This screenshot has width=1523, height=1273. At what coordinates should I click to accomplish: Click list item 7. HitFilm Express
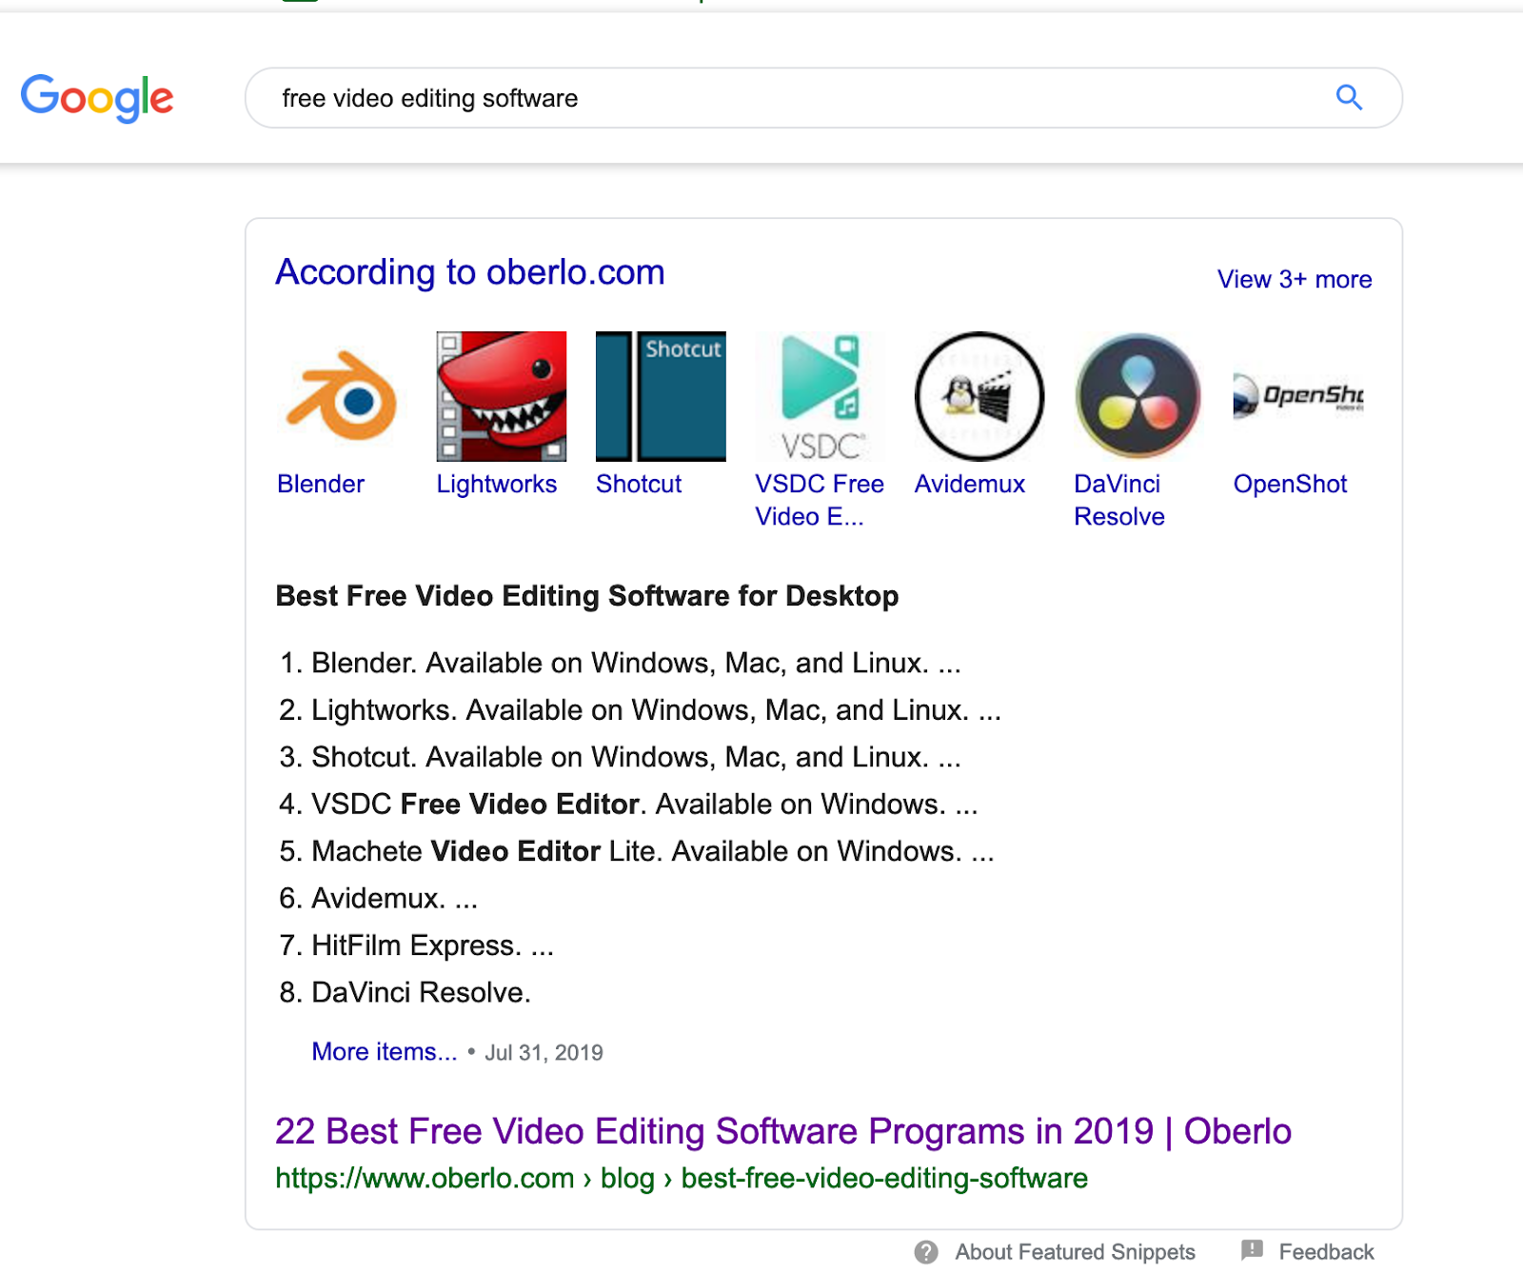tap(417, 945)
